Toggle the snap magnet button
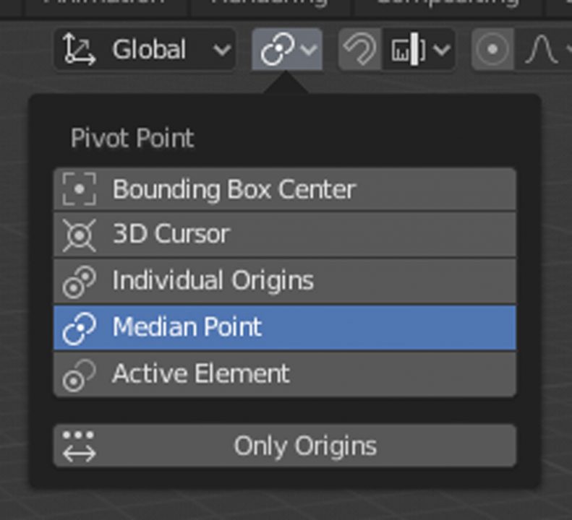Image resolution: width=572 pixels, height=520 pixels. click(359, 50)
